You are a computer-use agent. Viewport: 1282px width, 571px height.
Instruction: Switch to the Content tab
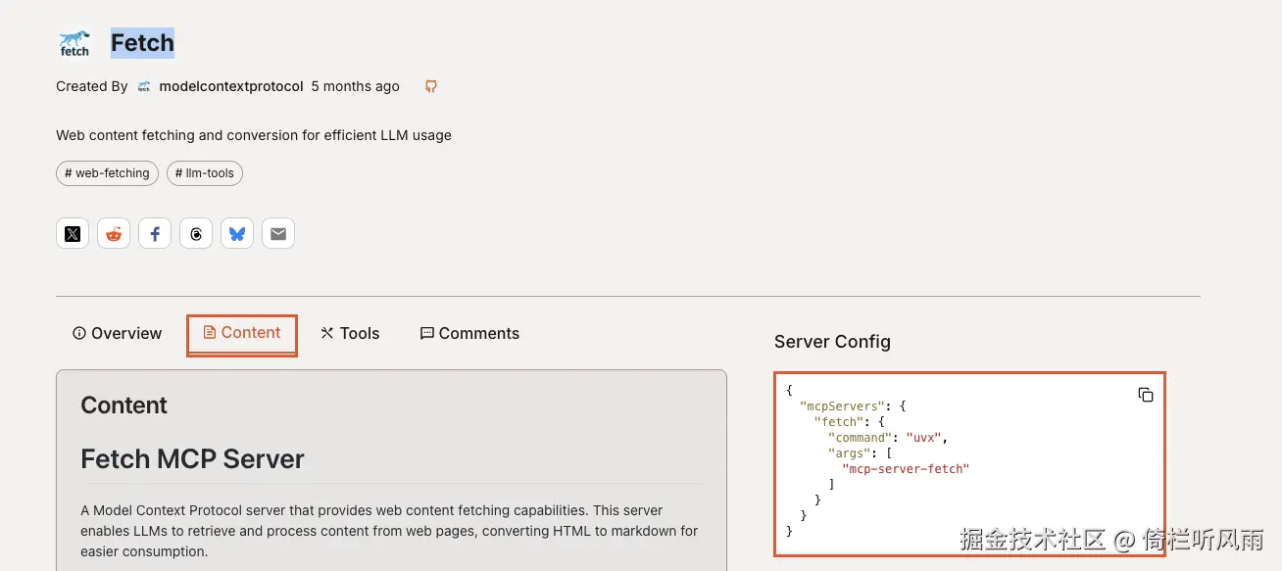(242, 333)
